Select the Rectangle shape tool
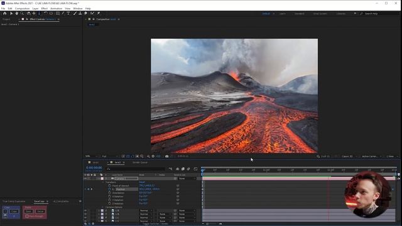Viewport: 402px width, 226px height. pos(58,13)
